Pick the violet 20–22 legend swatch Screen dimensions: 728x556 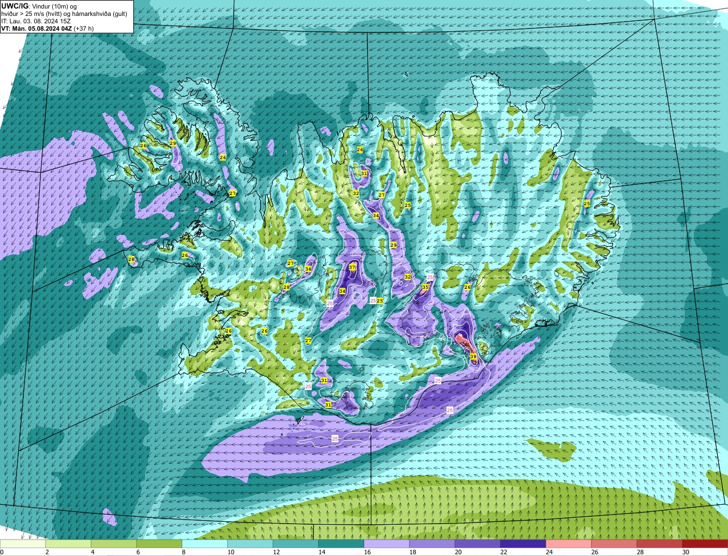click(478, 543)
